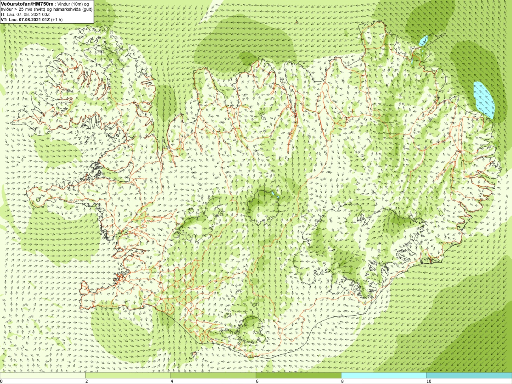The image size is (512, 384).
Task: Click the 8–10 m/s light cyan legend segment
Action: 384,376
